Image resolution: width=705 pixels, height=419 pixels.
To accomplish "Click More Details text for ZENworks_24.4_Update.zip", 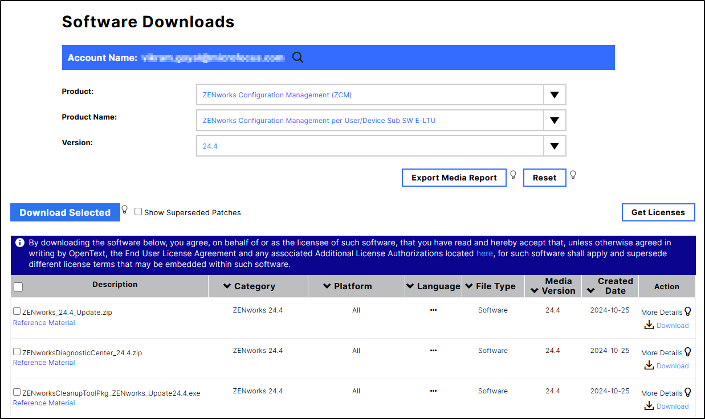I will tap(662, 313).
